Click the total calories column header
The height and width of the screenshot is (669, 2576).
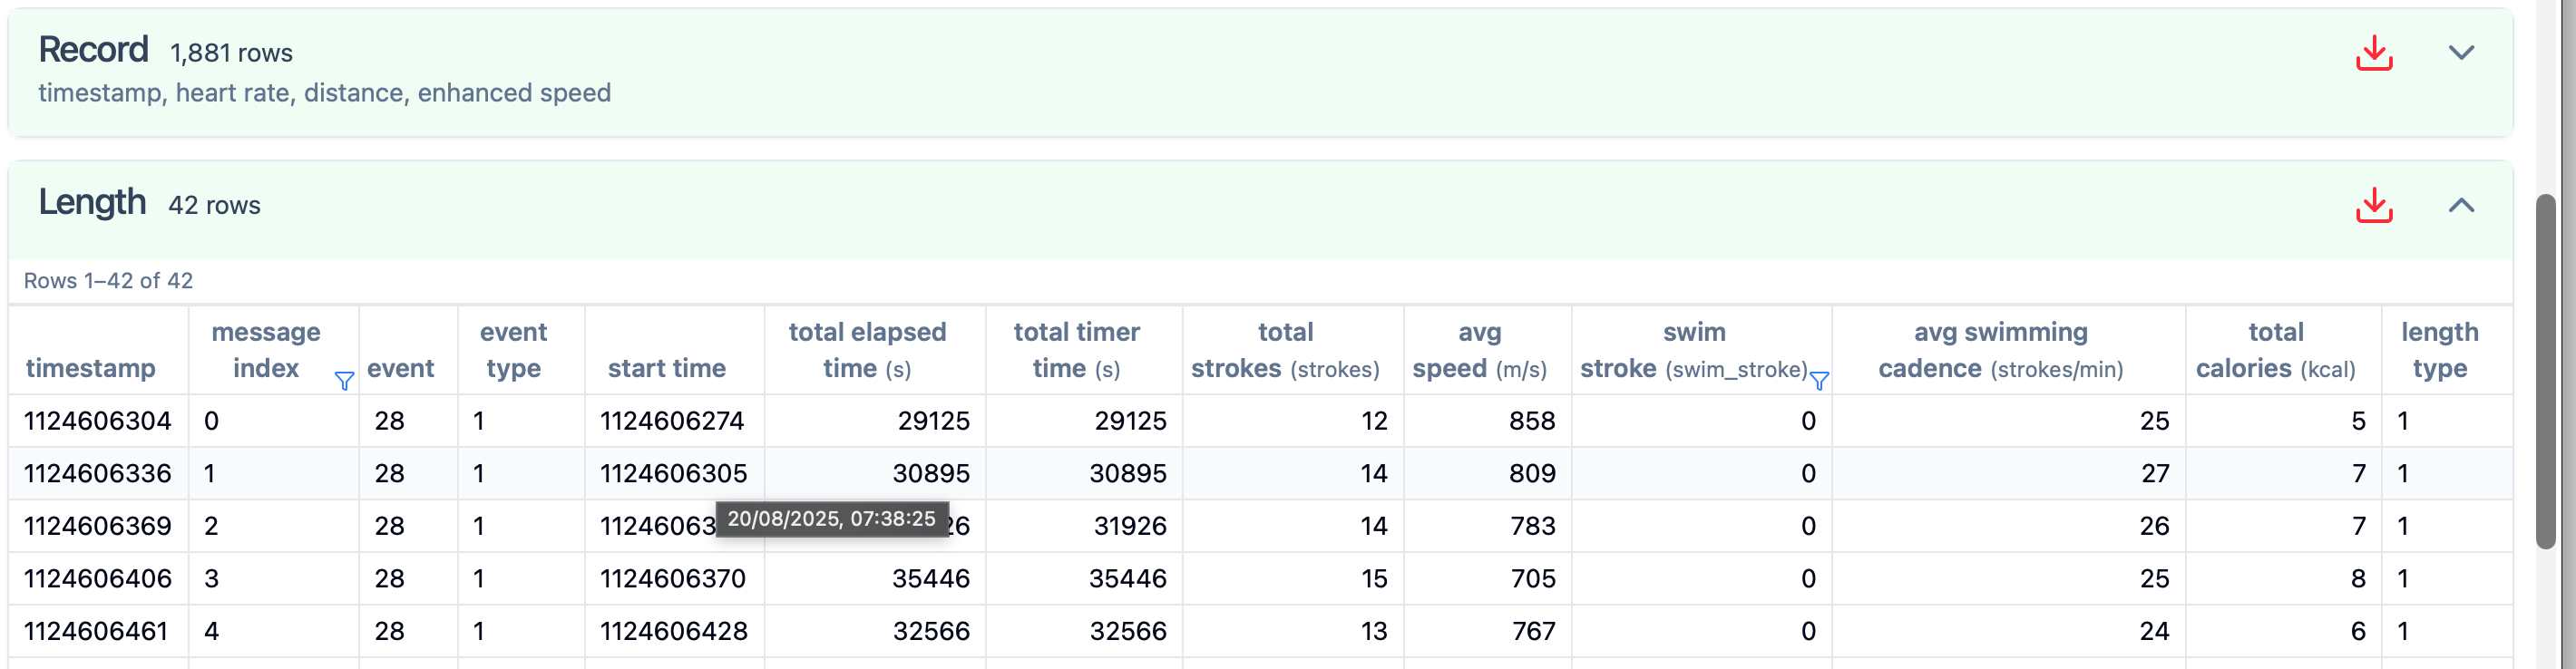point(2274,350)
